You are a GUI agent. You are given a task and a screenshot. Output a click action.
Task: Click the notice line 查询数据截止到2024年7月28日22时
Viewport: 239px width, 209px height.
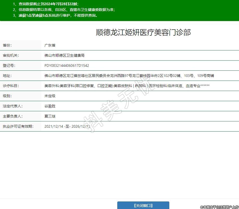(x=49, y=4)
